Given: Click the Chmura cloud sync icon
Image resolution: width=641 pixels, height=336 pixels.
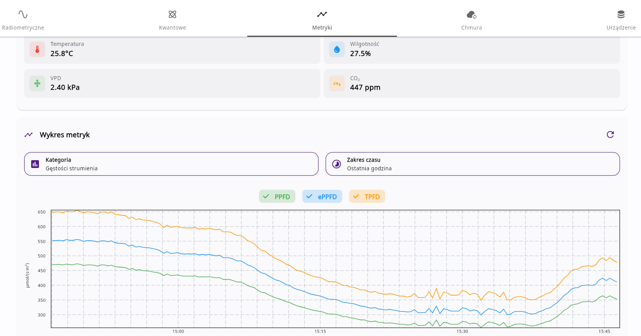Looking at the screenshot, I should [x=471, y=15].
